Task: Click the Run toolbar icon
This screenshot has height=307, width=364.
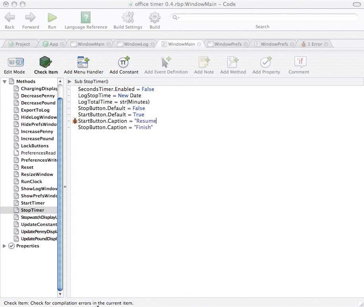Action: click(52, 17)
